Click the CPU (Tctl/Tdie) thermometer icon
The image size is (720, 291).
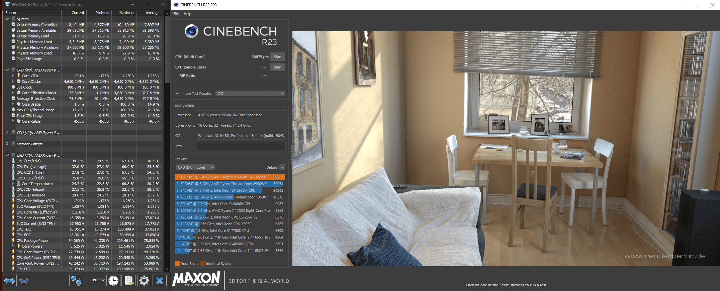(13, 161)
